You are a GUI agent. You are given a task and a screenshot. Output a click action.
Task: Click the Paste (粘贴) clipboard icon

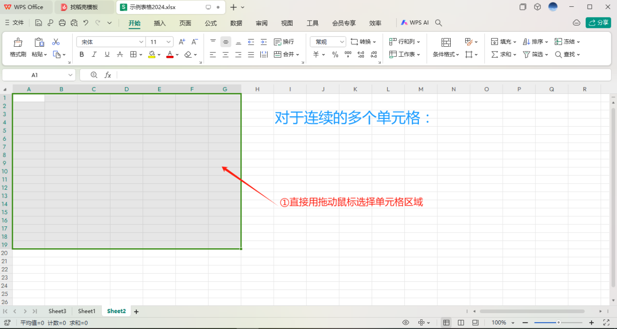pyautogui.click(x=39, y=42)
